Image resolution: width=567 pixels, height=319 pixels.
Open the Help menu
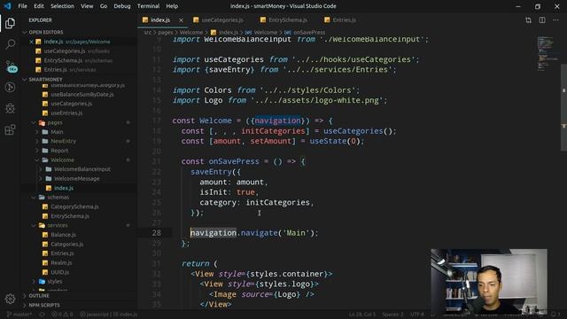pyautogui.click(x=172, y=6)
